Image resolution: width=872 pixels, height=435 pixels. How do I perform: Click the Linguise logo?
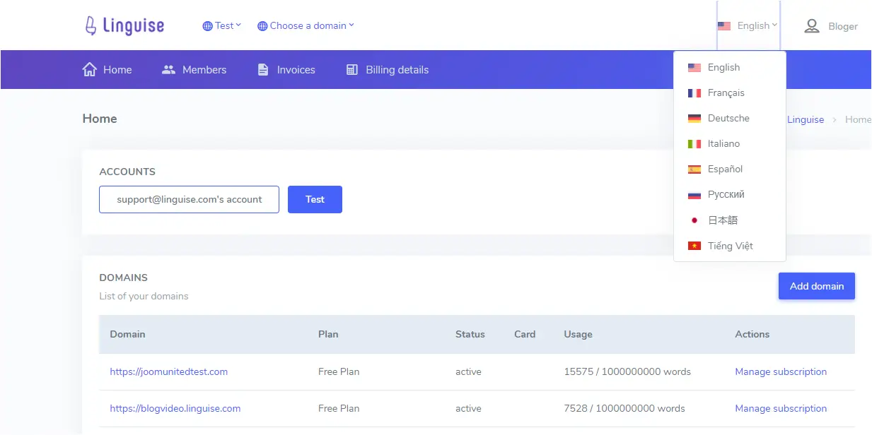(124, 26)
